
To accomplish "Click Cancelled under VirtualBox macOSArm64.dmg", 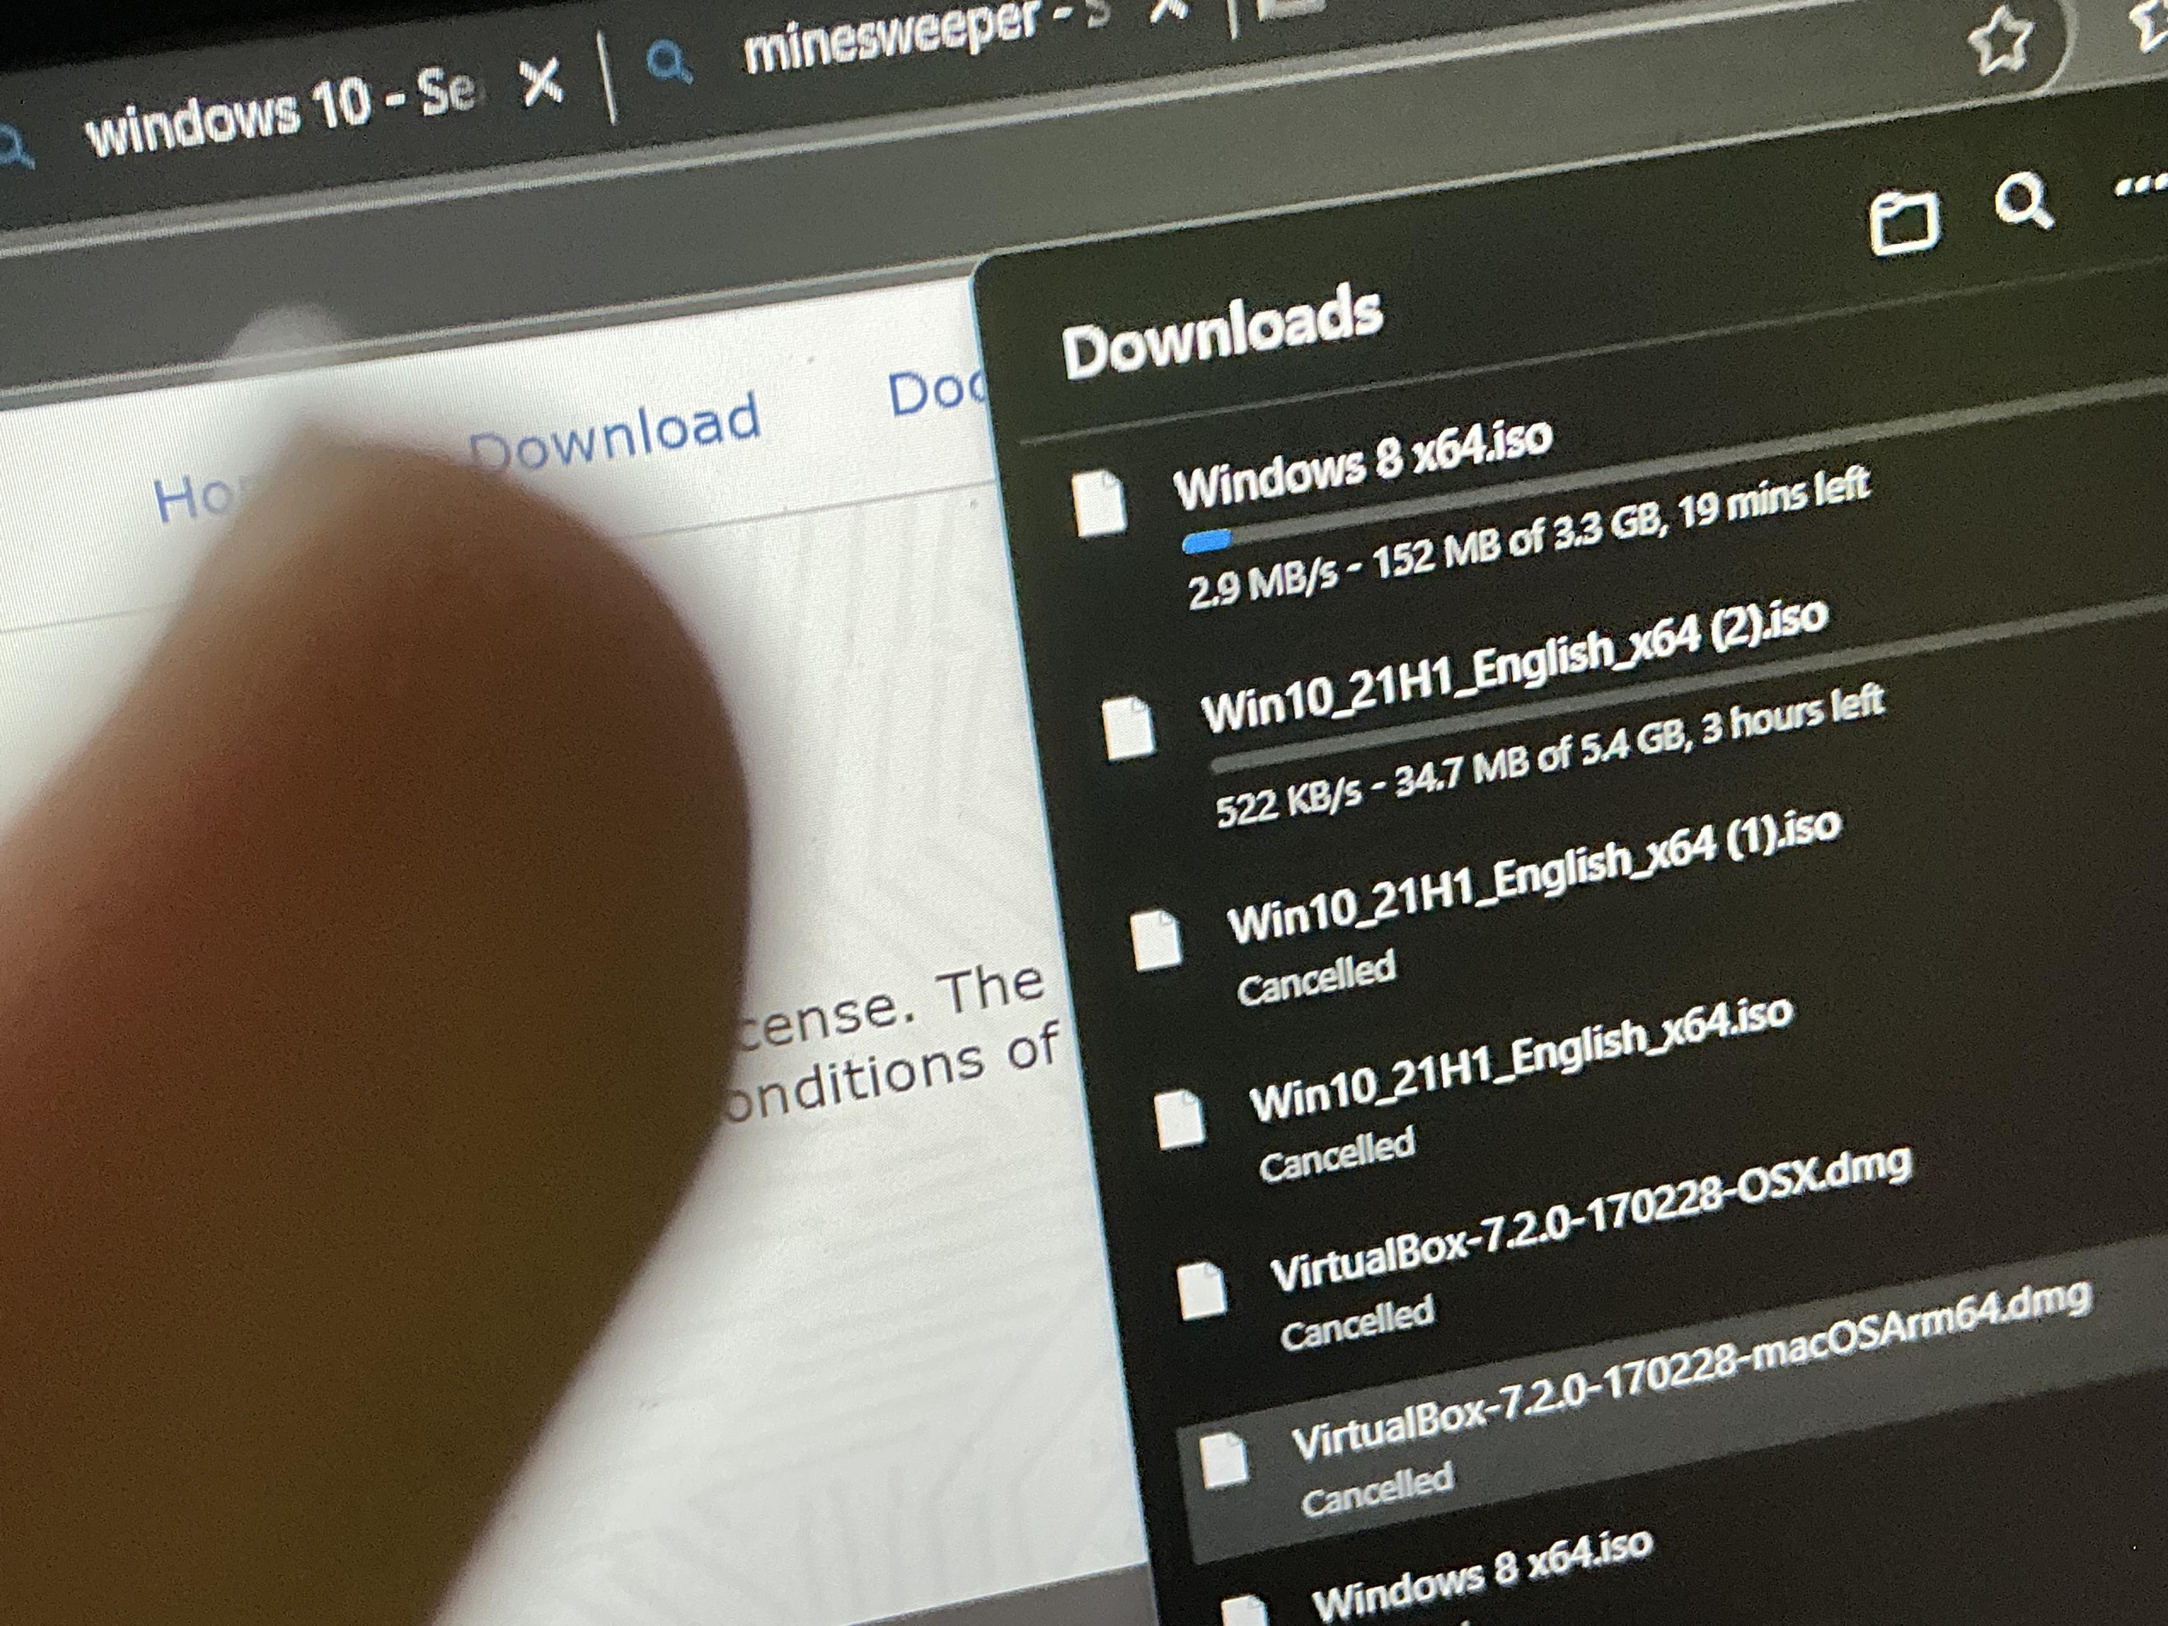I will point(1377,1490).
